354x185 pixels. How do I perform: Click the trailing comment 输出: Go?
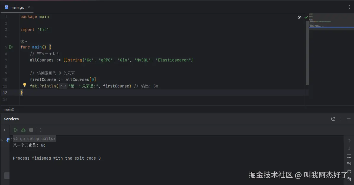pyautogui.click(x=146, y=86)
